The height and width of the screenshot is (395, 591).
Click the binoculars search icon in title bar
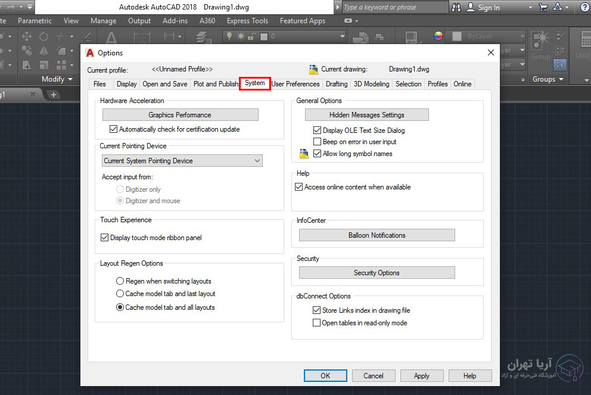tap(457, 7)
